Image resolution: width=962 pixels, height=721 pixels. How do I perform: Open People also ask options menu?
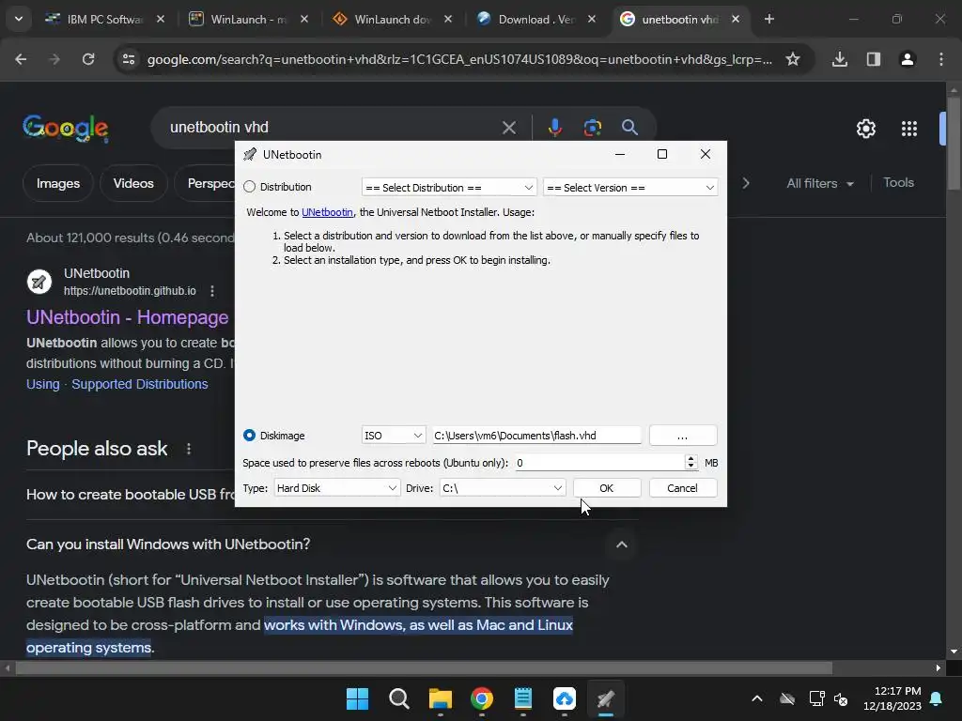point(188,449)
